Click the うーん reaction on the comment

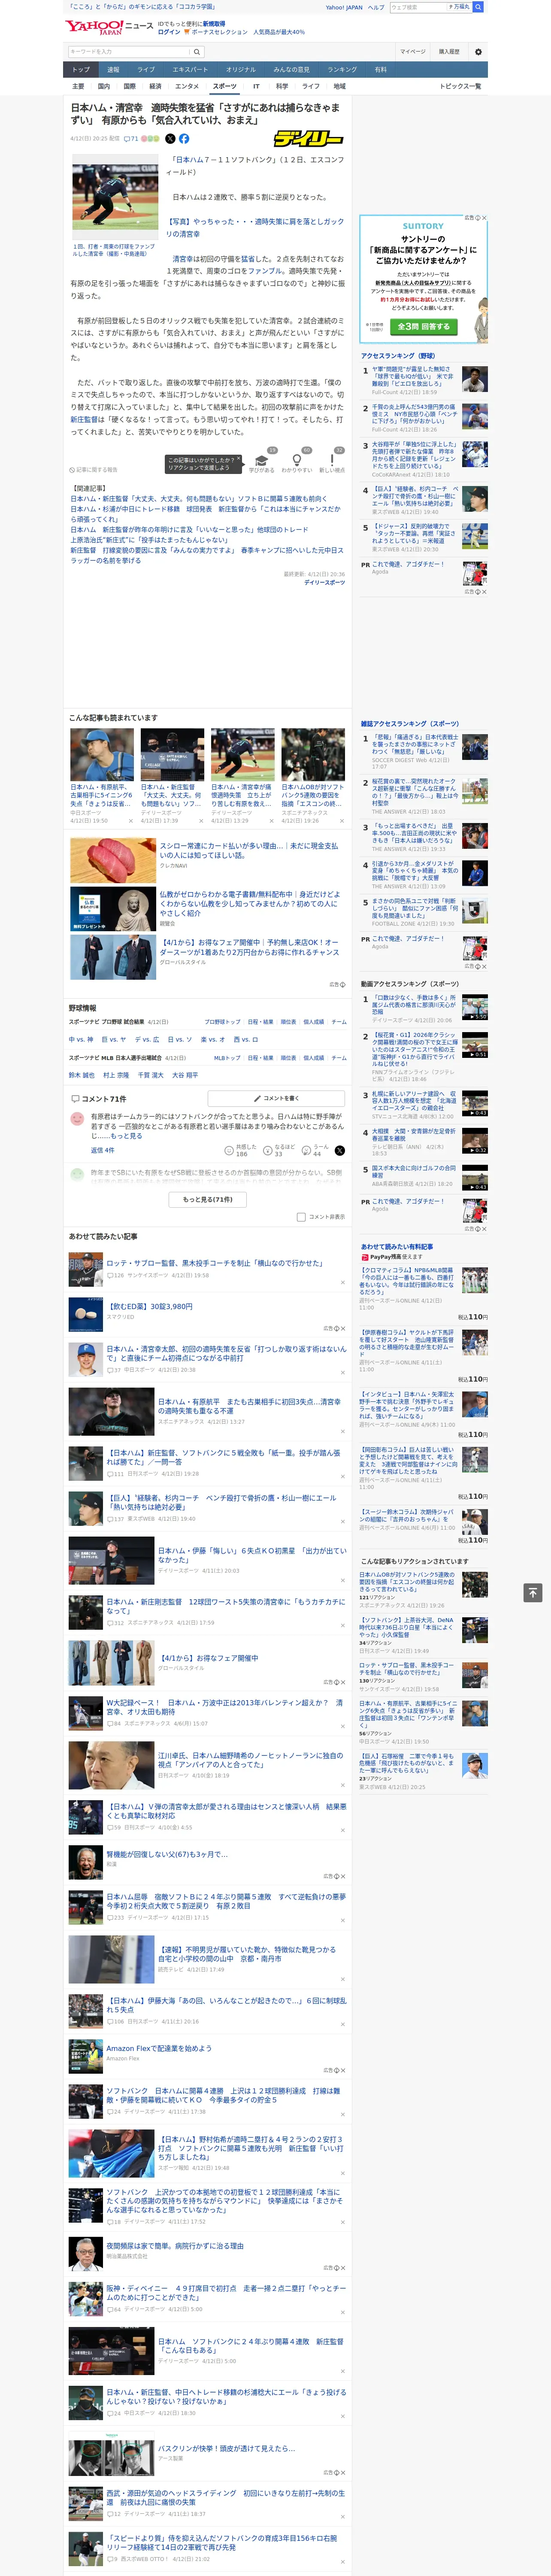pos(315,1151)
